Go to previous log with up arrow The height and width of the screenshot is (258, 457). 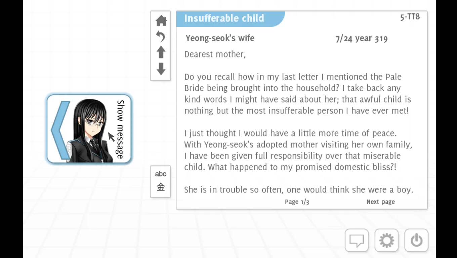pos(161,52)
